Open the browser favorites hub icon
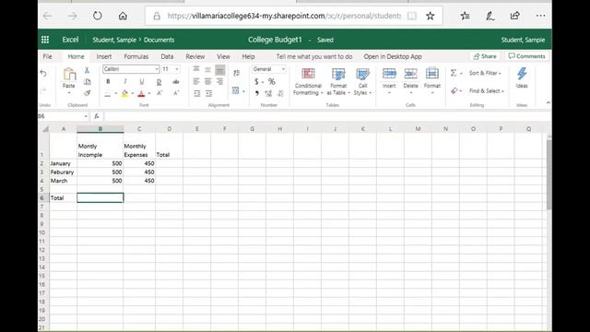This screenshot has height=332, width=590. [465, 16]
